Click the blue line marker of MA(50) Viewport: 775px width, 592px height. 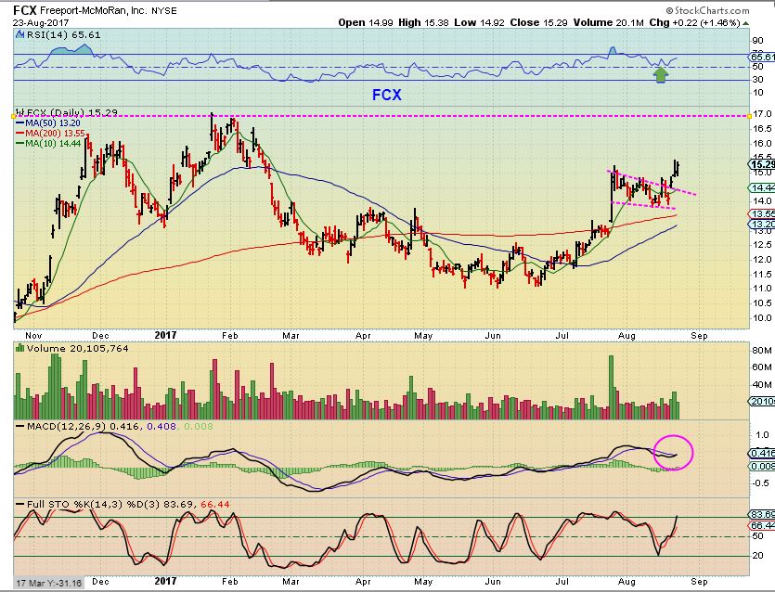pos(19,123)
